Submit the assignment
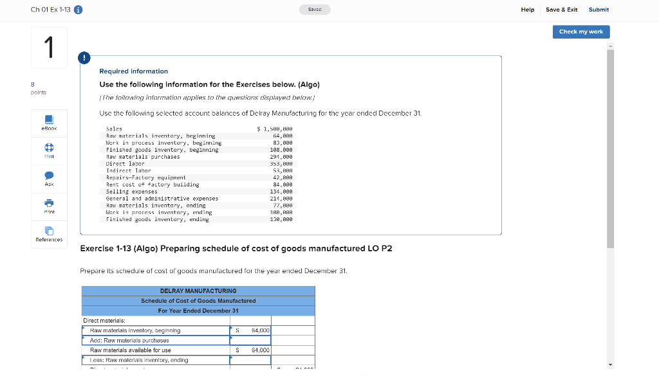Viewport: 659px width, 376px height. click(599, 10)
